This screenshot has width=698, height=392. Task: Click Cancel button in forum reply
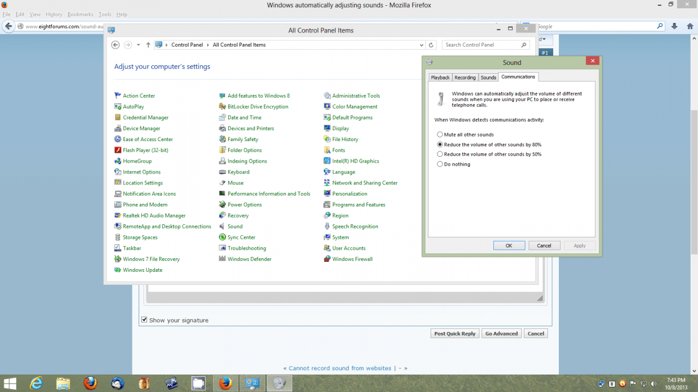point(536,333)
